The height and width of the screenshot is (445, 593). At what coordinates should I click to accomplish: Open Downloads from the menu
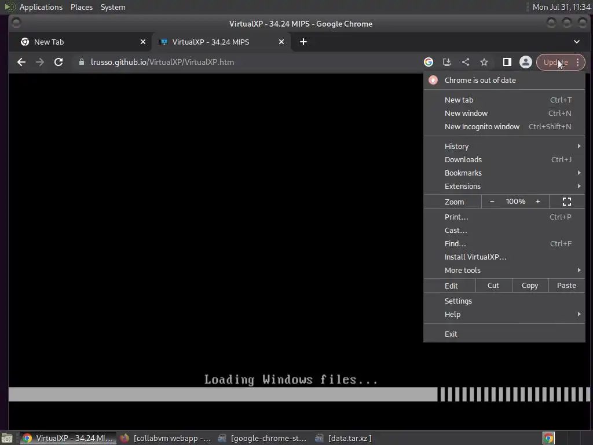coord(504,159)
